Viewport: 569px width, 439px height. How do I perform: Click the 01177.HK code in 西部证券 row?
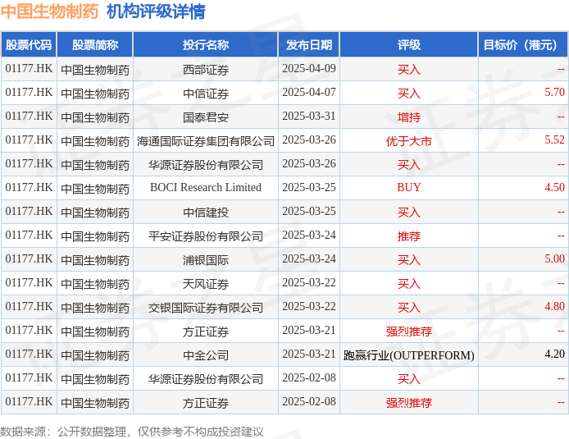[x=29, y=68]
